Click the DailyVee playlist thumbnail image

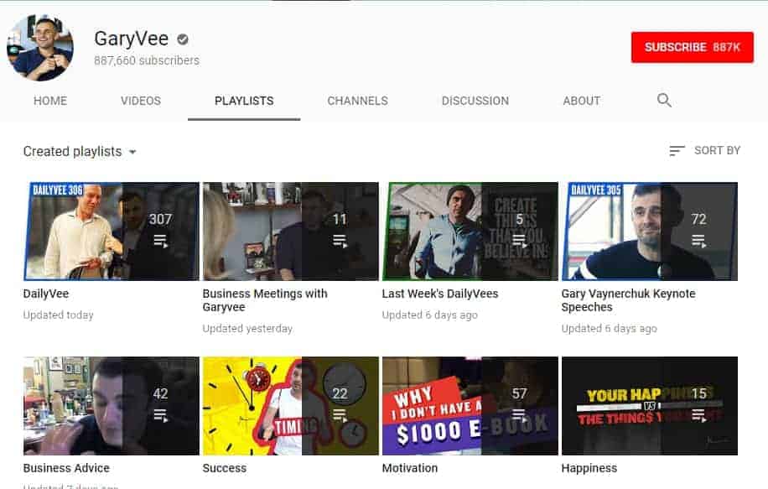coord(112,231)
